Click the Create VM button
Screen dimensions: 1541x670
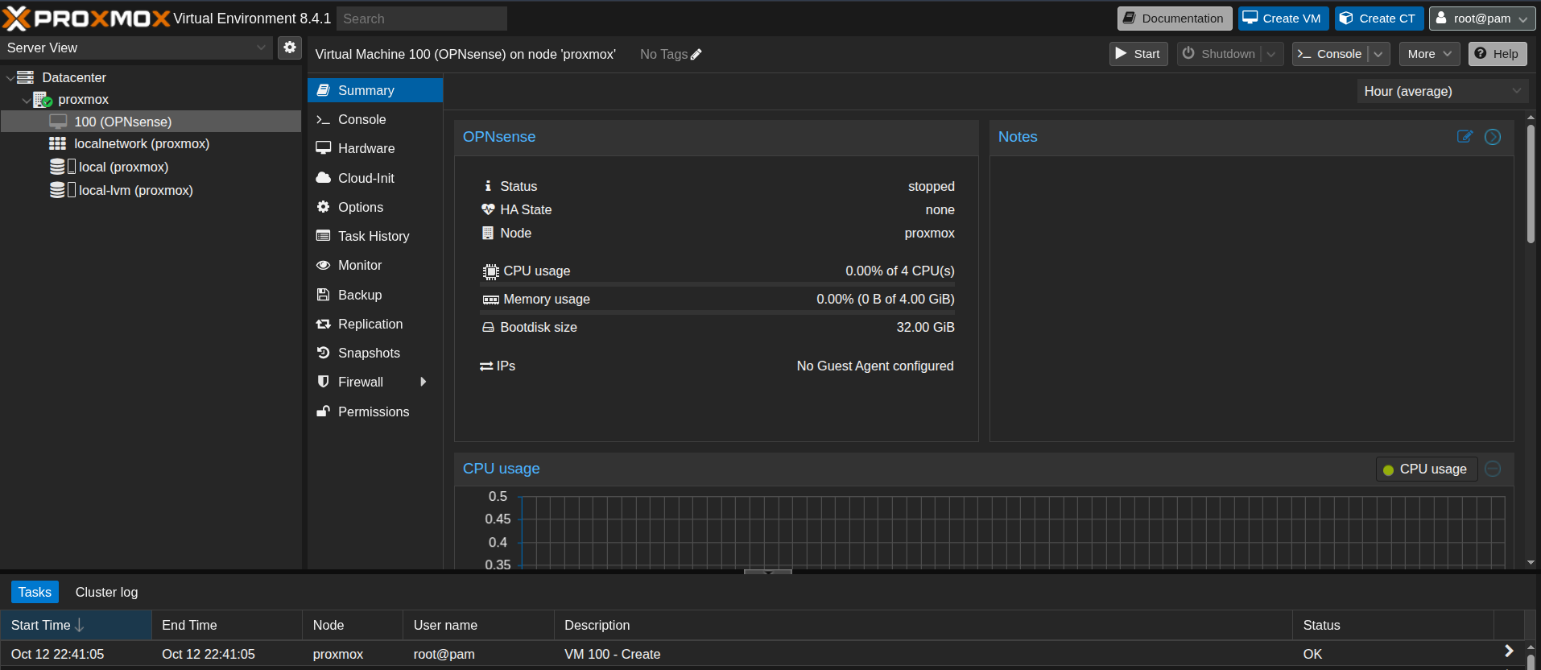point(1283,19)
